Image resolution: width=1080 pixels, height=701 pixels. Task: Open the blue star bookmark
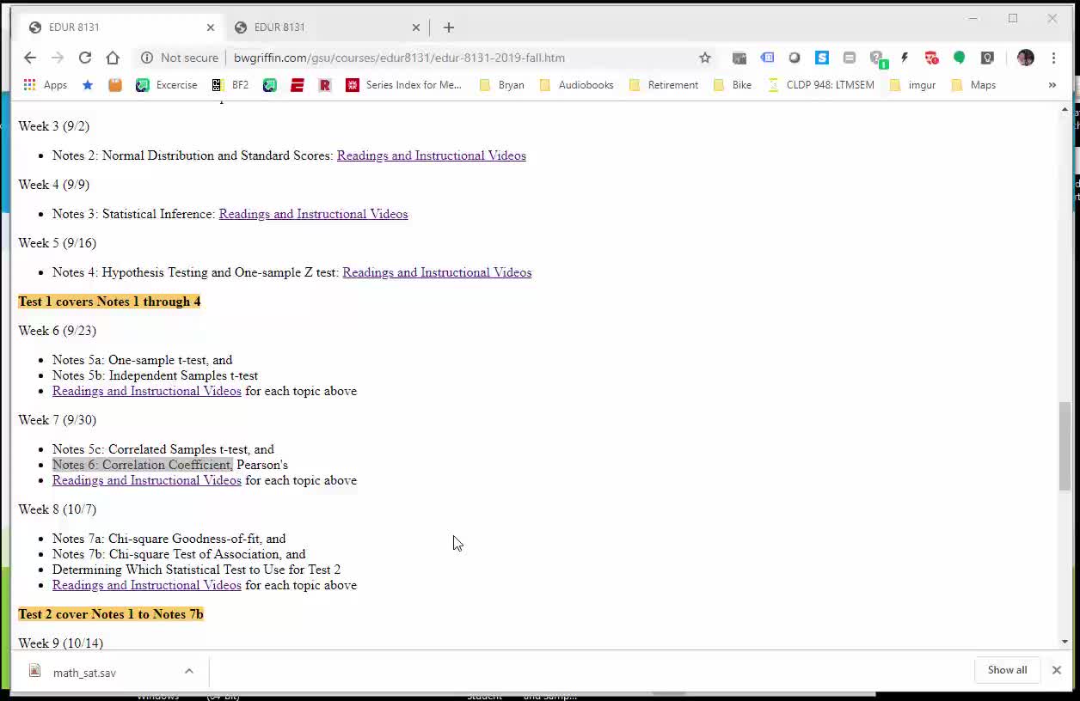(x=88, y=85)
